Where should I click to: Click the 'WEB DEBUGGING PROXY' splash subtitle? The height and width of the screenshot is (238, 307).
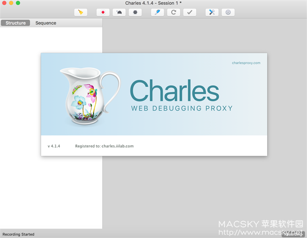[x=182, y=108]
